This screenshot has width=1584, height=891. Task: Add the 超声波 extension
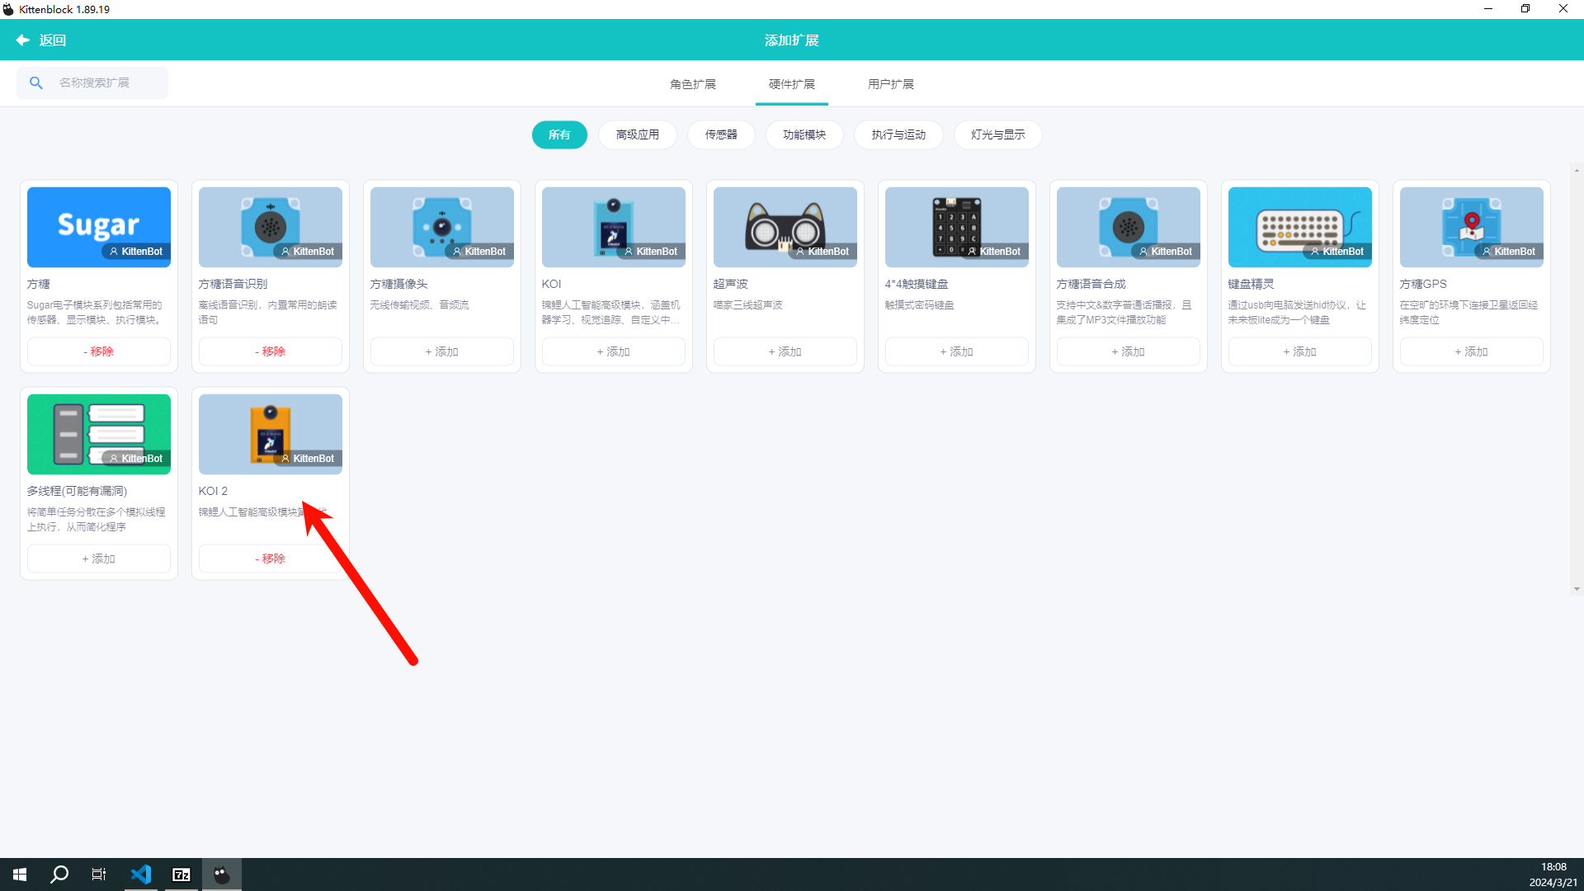click(x=785, y=351)
